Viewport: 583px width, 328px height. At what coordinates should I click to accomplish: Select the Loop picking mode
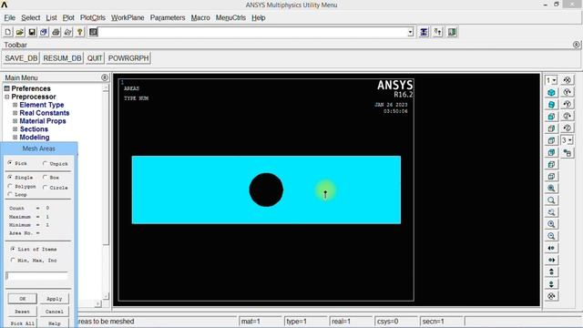(10, 194)
